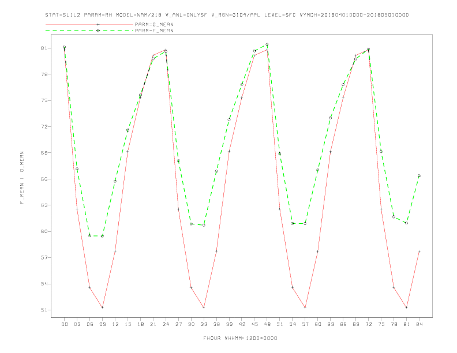Click the y-axis tick label 60
Image resolution: width=457 pixels, height=353 pixels.
pos(44,231)
